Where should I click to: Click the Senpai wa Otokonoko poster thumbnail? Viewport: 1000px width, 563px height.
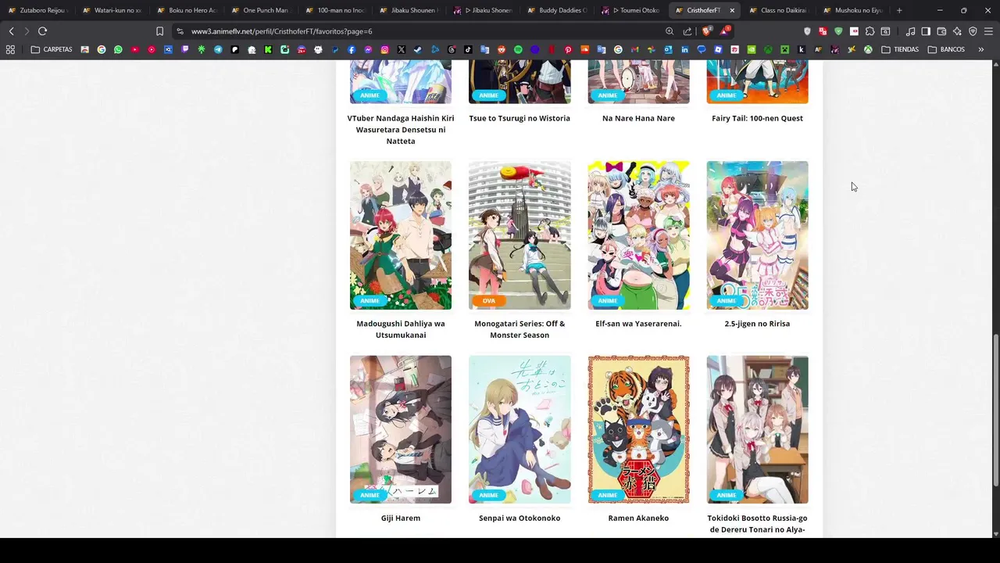(x=520, y=429)
